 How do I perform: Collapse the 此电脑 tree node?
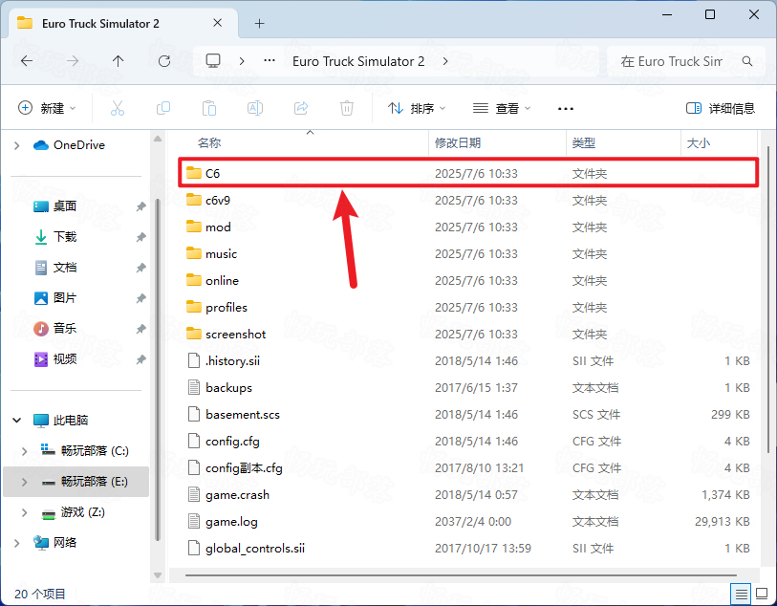[x=17, y=421]
